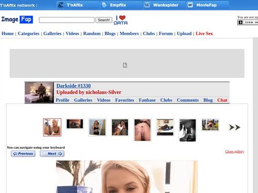Click the uploader's avatar image
The height and width of the screenshot is (193, 258).
pyautogui.click(x=39, y=93)
